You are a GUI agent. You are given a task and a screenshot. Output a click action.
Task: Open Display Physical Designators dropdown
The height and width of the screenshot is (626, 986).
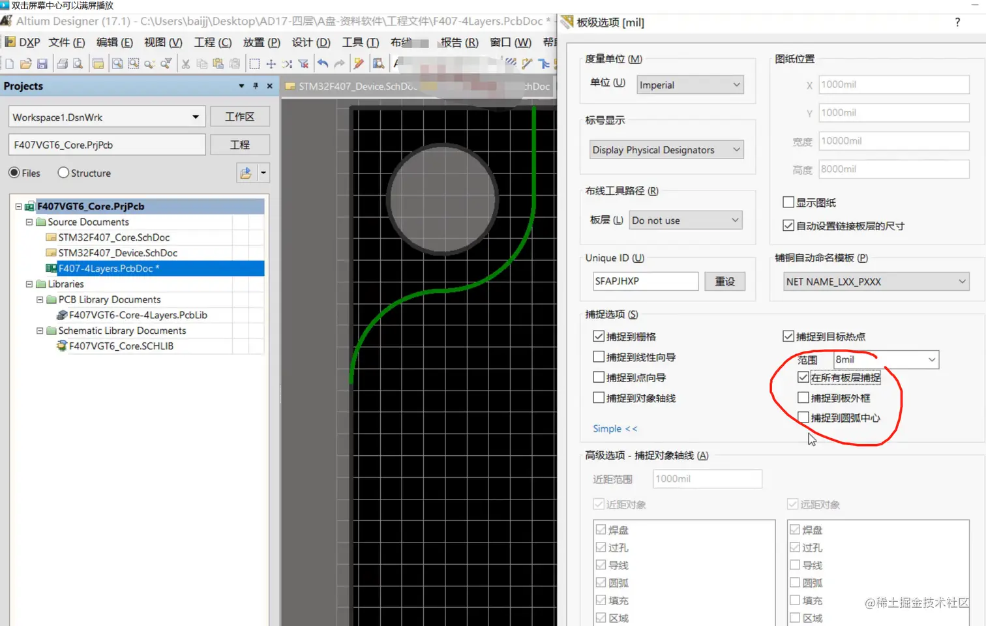coord(666,150)
